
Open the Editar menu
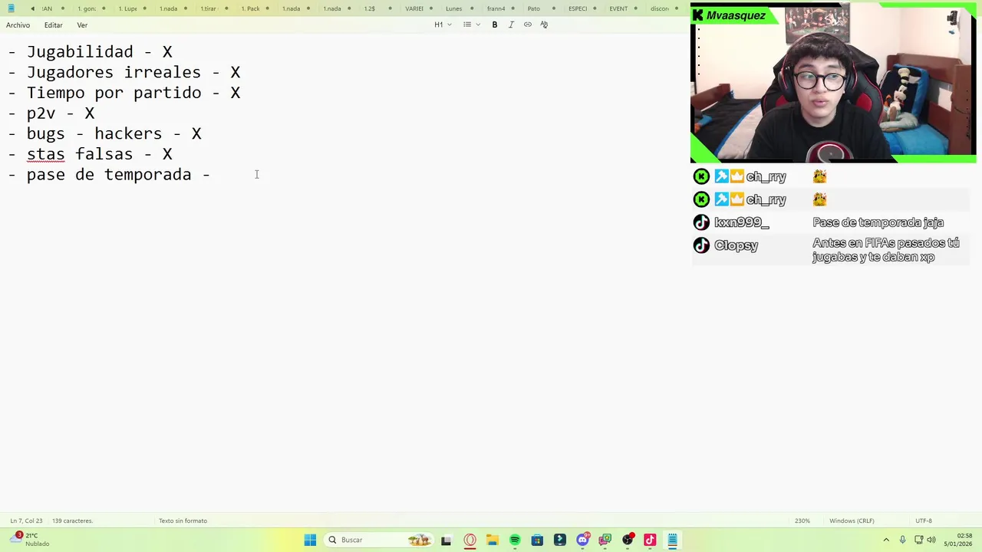[x=53, y=25]
